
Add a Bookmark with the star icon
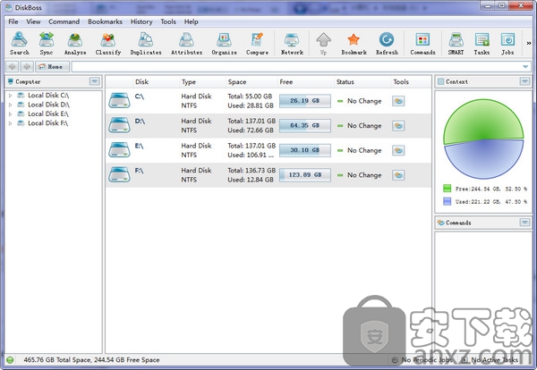click(x=354, y=44)
